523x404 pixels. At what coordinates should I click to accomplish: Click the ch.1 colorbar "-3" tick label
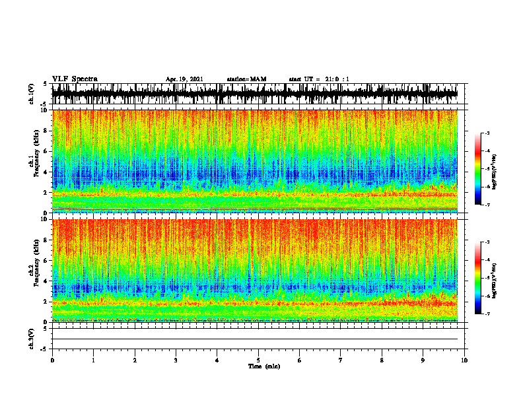tap(487, 133)
